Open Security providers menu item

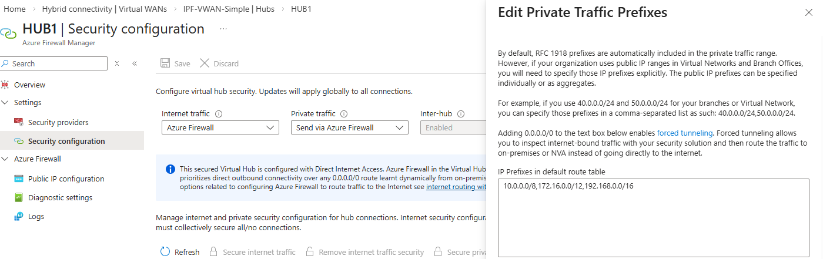58,123
